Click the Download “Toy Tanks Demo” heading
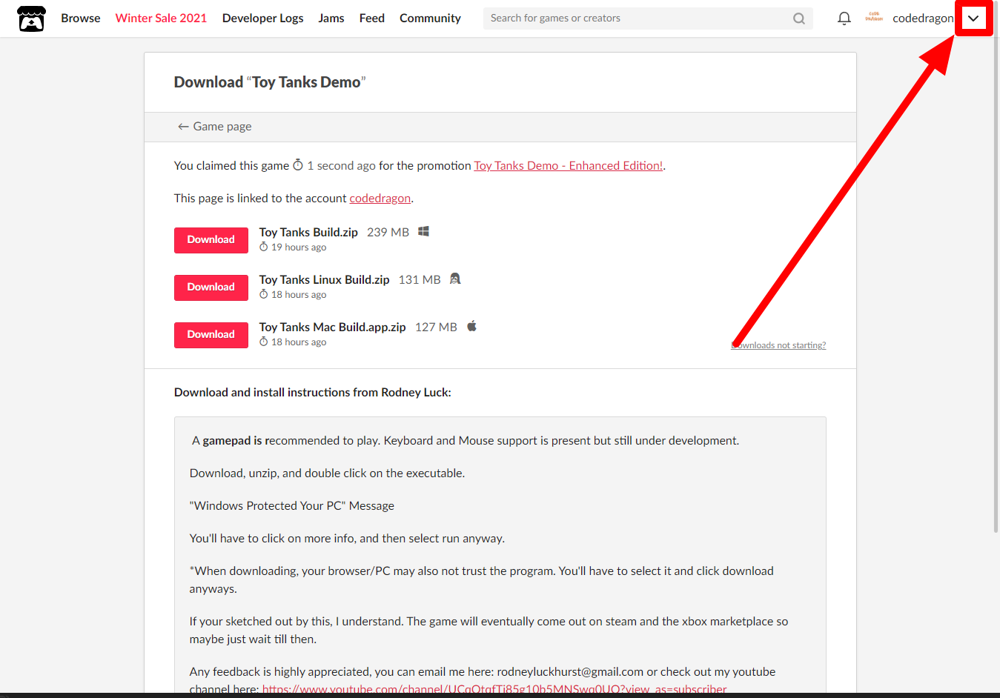This screenshot has width=1000, height=698. [x=270, y=82]
